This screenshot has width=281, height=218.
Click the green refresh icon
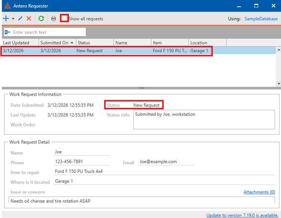(x=41, y=19)
